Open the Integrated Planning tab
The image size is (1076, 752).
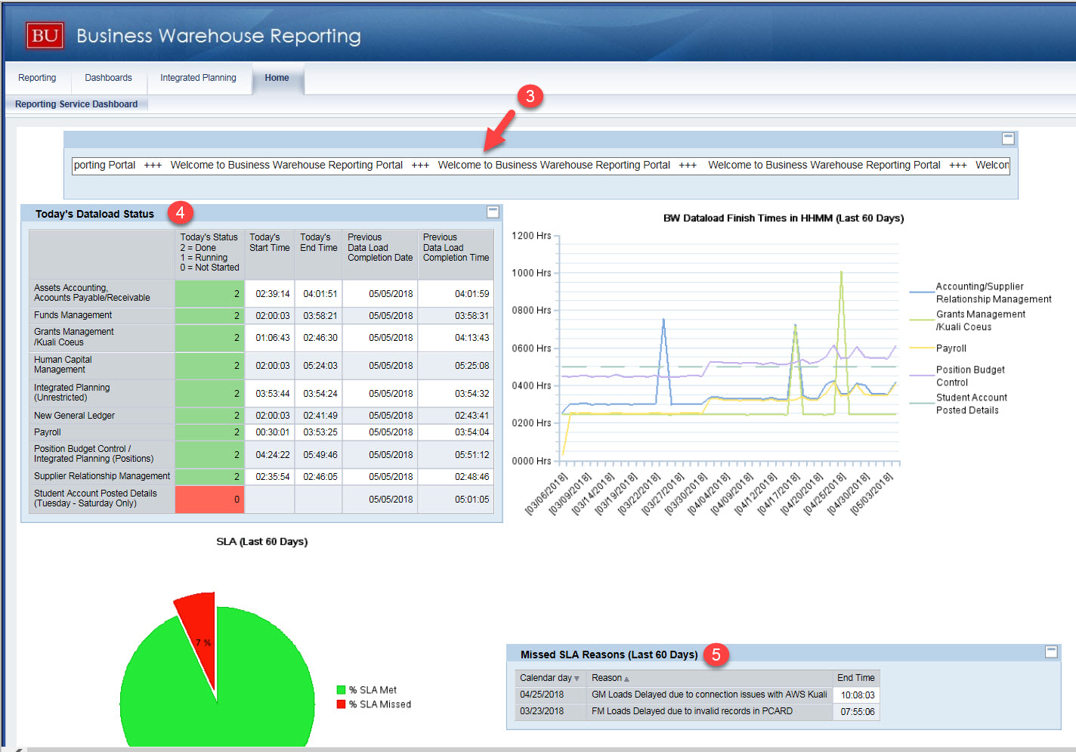coord(198,78)
